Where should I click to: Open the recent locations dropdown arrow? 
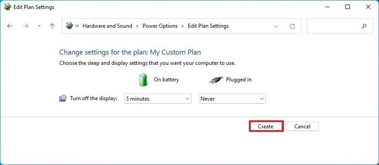click(39, 26)
